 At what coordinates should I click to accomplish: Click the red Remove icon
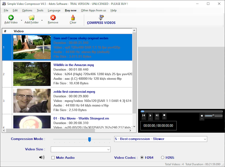53,18
